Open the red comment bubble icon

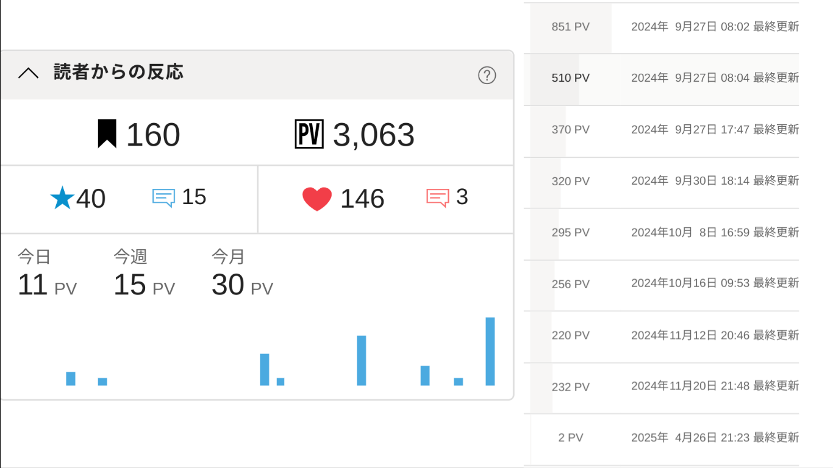(437, 197)
